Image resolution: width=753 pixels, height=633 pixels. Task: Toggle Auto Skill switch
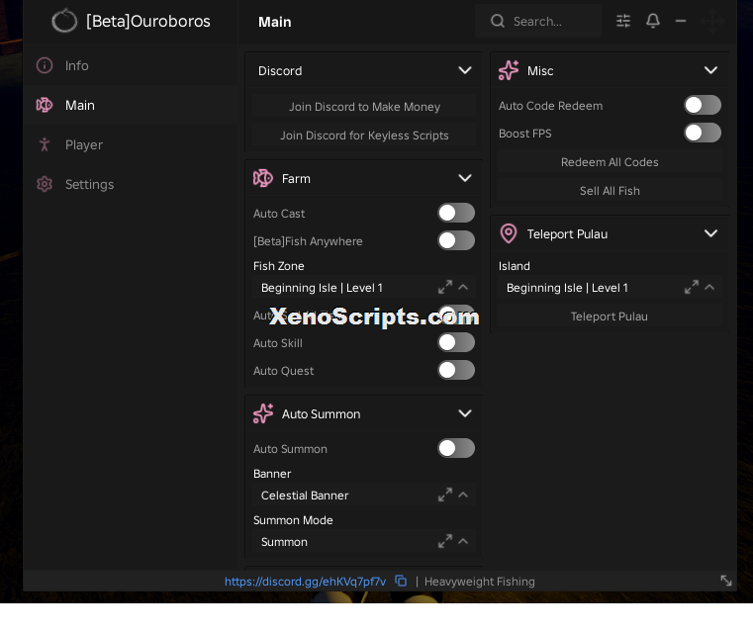tap(456, 342)
